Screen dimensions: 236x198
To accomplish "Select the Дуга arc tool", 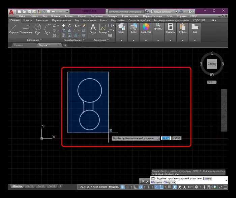I will coord(47,29).
